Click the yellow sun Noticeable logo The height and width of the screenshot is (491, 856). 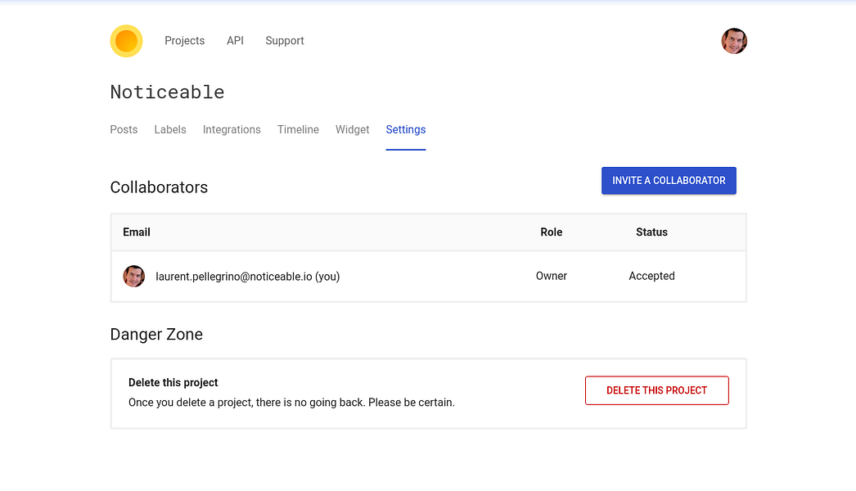126,41
